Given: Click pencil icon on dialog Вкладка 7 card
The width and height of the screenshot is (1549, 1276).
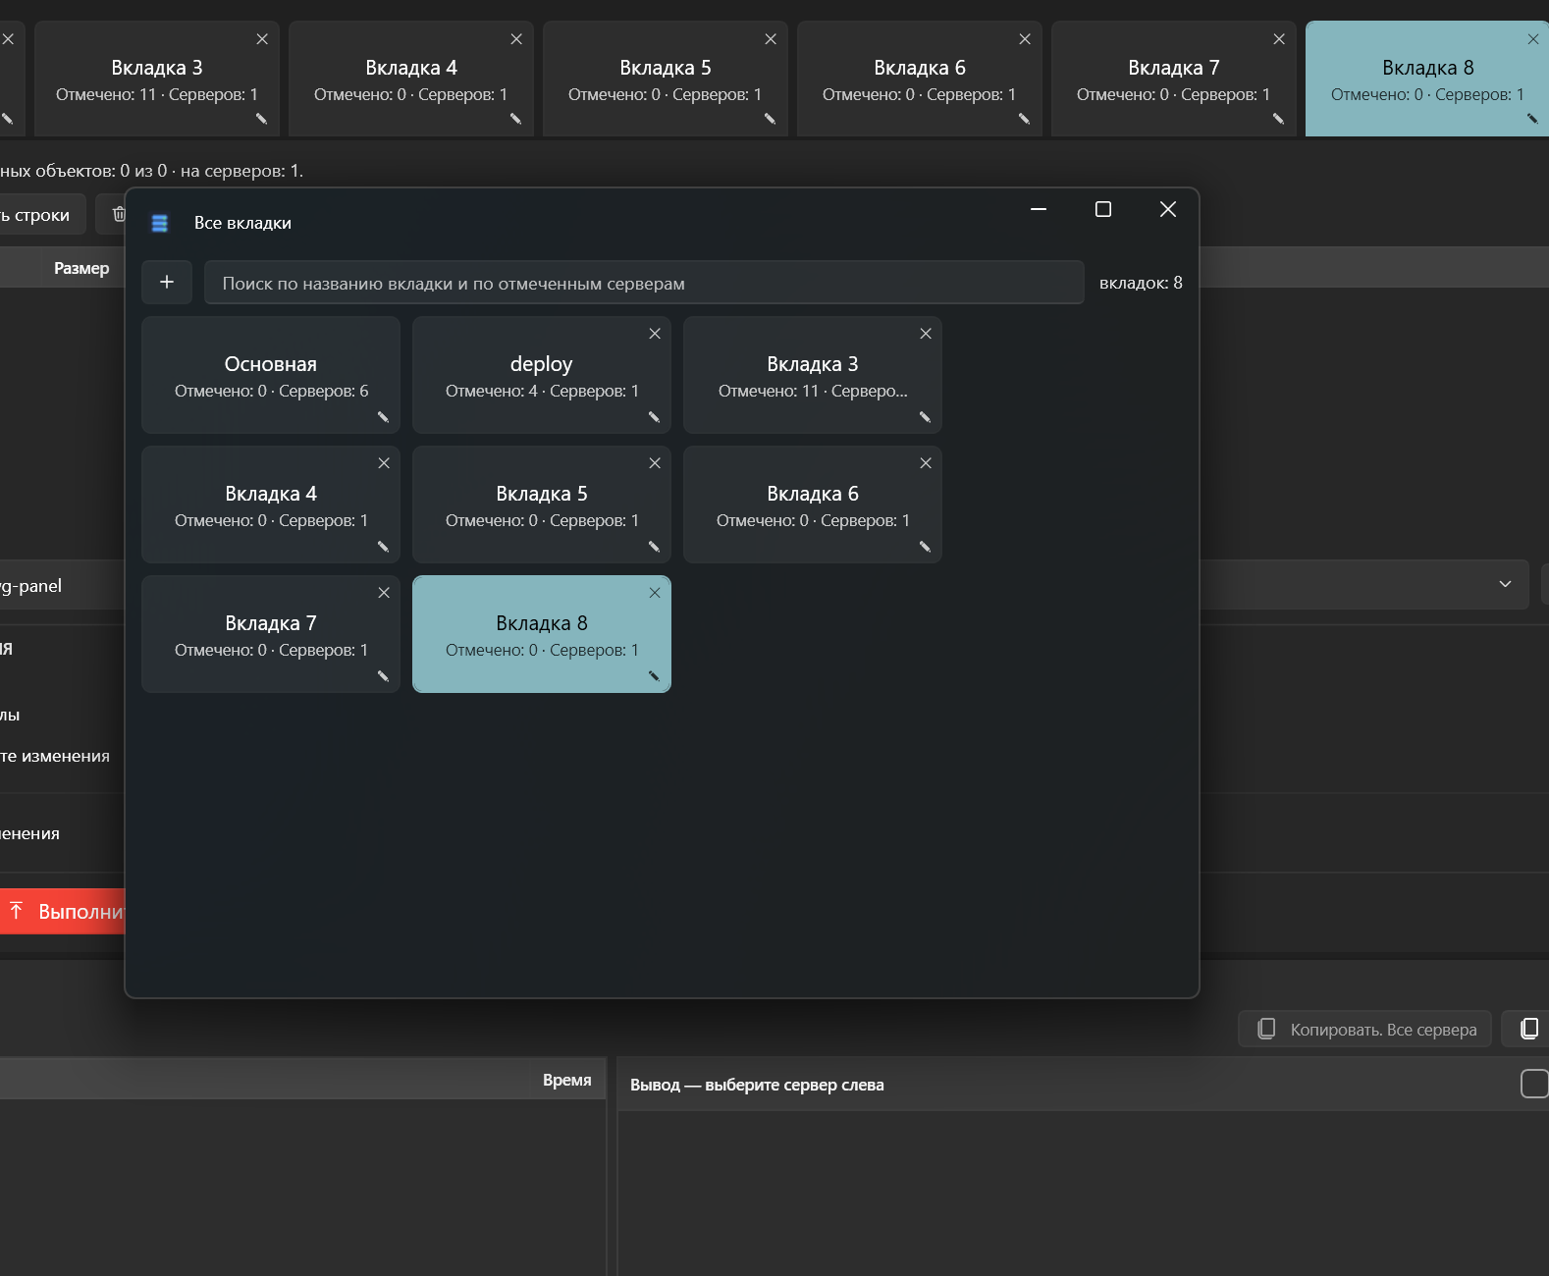Looking at the screenshot, I should tap(383, 676).
